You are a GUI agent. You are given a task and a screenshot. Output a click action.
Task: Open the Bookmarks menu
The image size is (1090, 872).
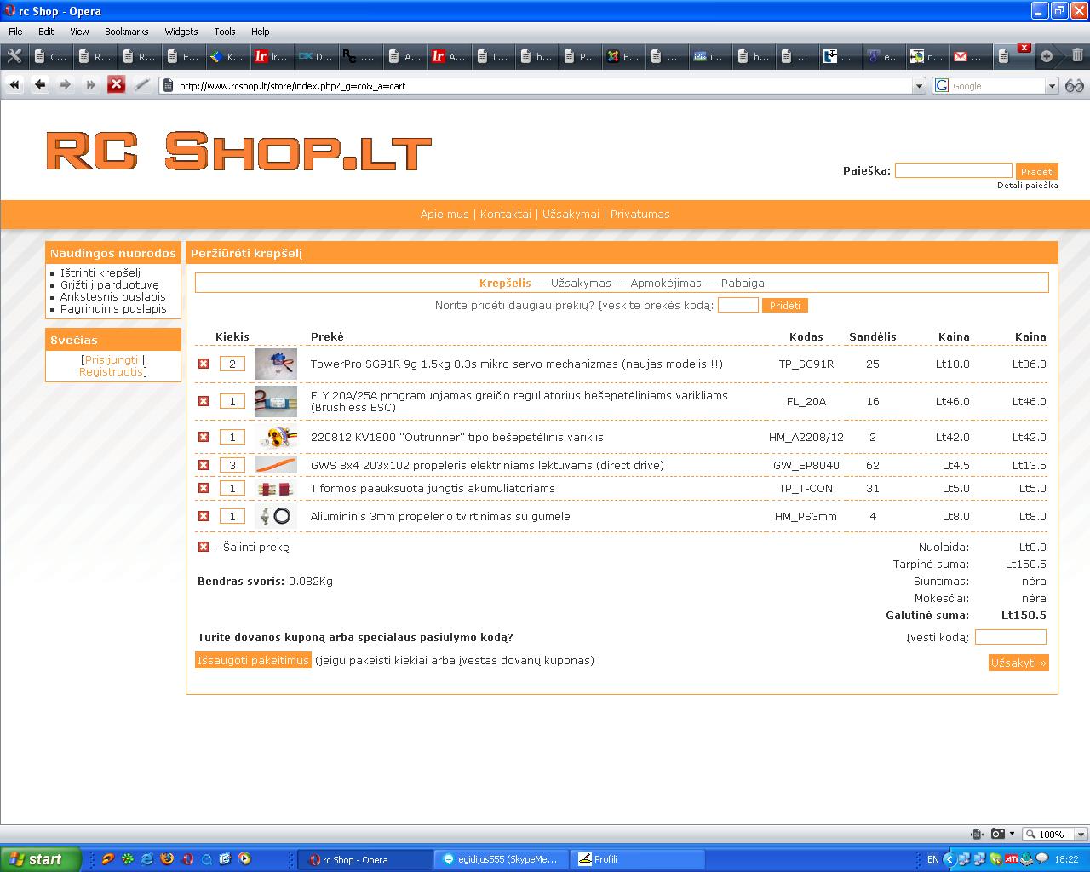(x=126, y=32)
